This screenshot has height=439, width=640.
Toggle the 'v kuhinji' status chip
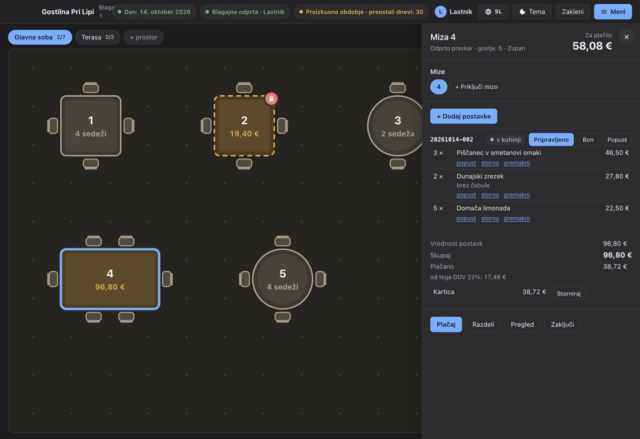506,140
